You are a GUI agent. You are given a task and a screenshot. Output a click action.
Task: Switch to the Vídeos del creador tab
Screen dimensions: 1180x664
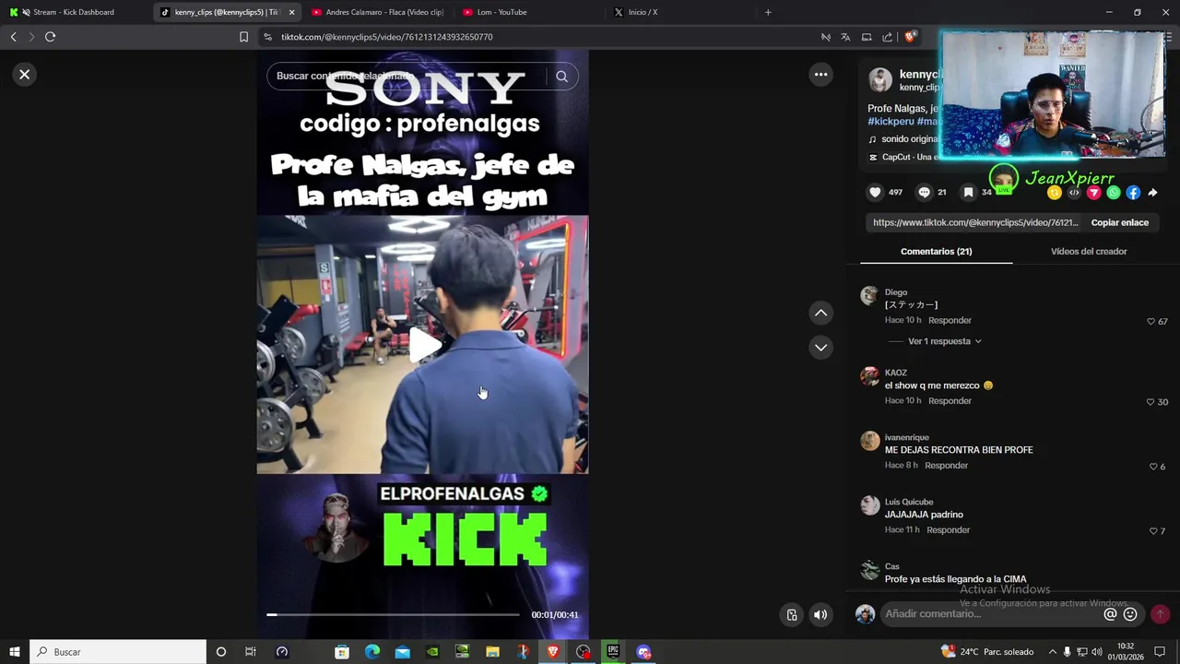click(x=1089, y=251)
